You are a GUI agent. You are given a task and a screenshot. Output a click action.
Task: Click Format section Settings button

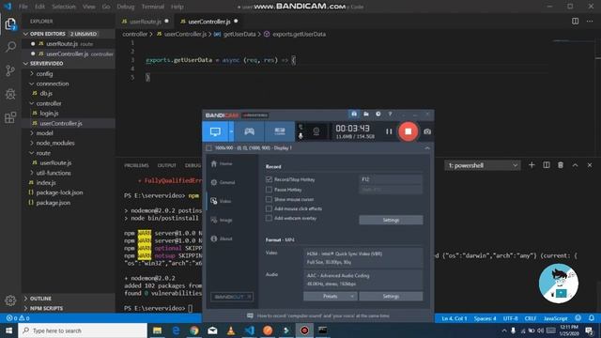point(391,297)
